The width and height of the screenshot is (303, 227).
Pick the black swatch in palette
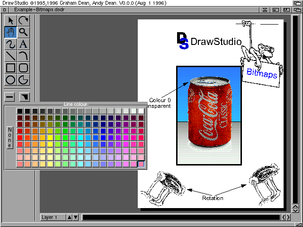tap(20, 111)
